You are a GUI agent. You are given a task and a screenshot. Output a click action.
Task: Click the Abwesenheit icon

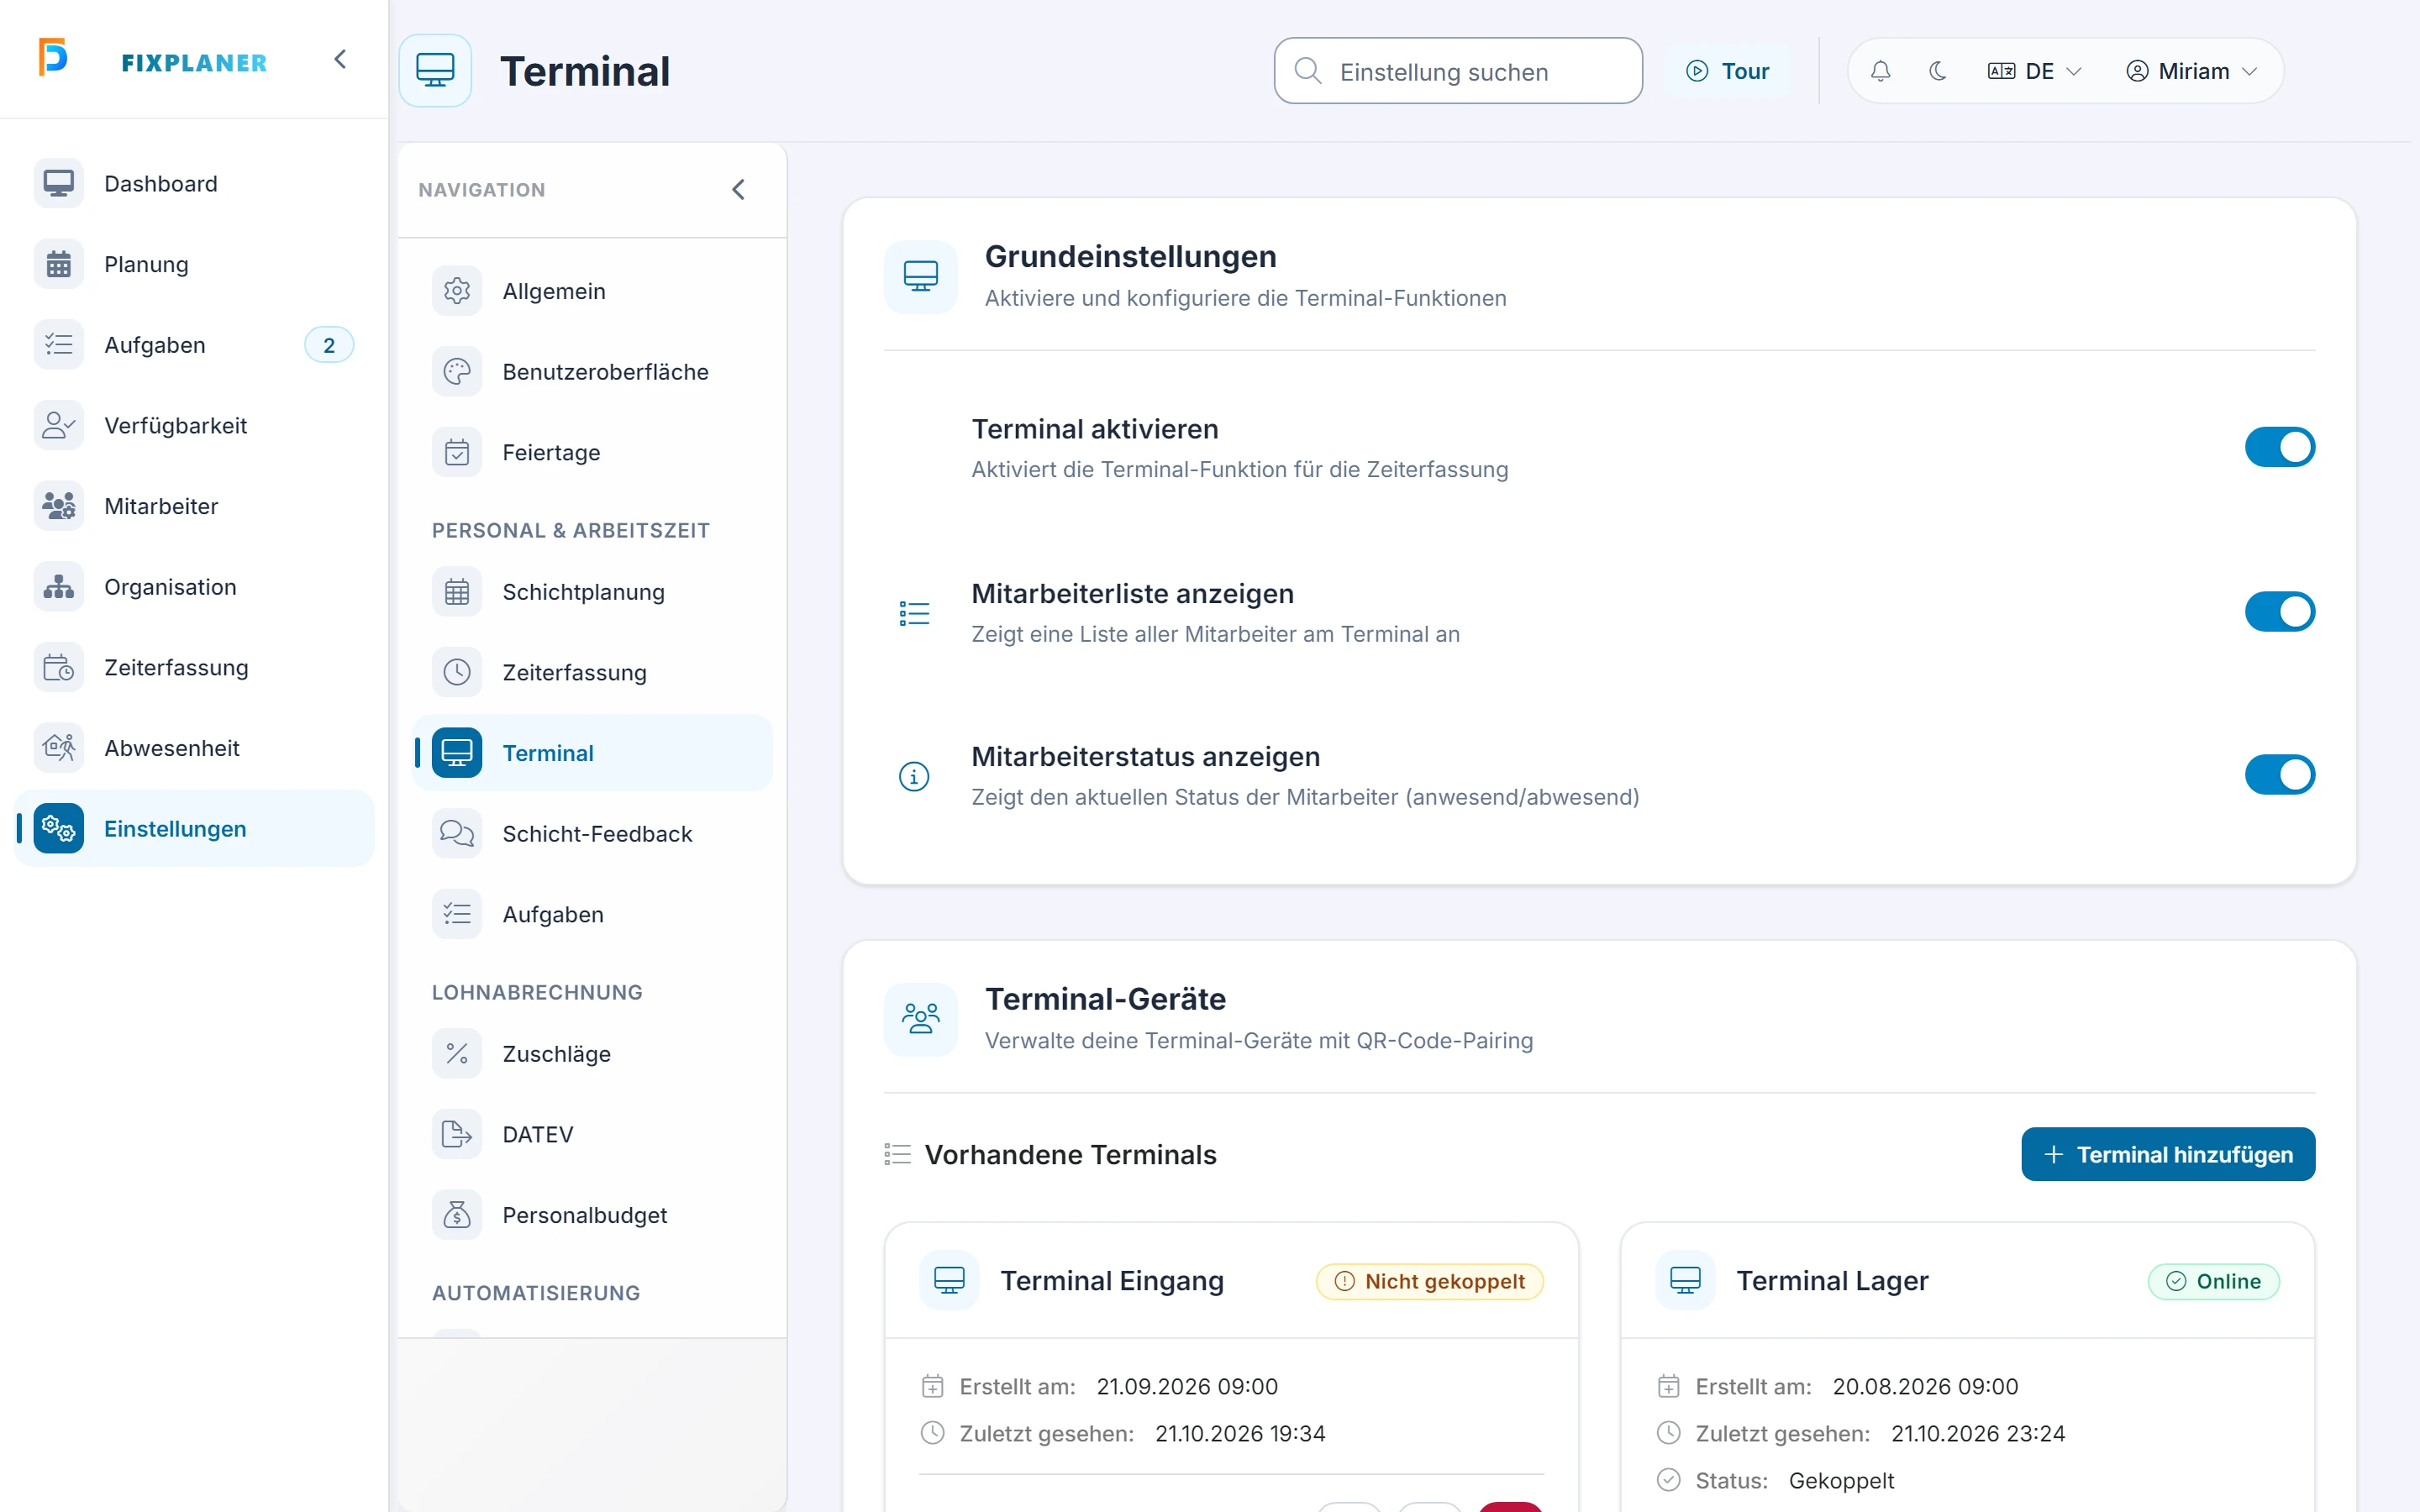pos(59,748)
